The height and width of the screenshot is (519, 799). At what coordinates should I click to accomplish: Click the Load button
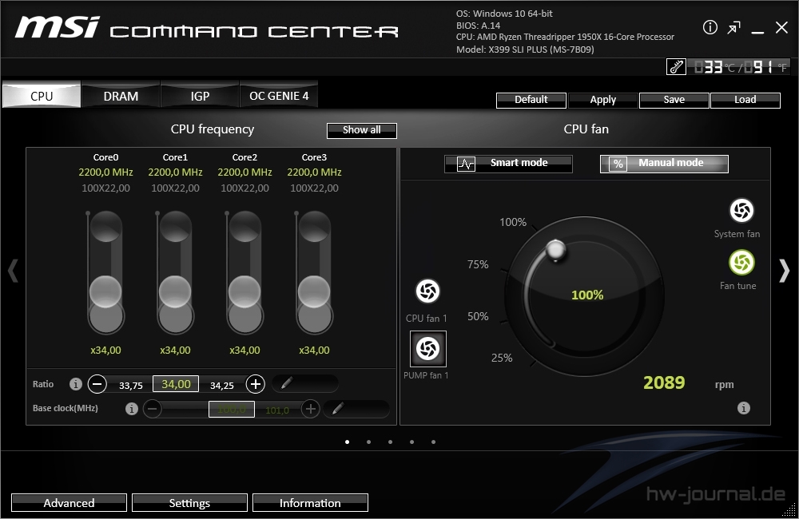click(x=745, y=100)
